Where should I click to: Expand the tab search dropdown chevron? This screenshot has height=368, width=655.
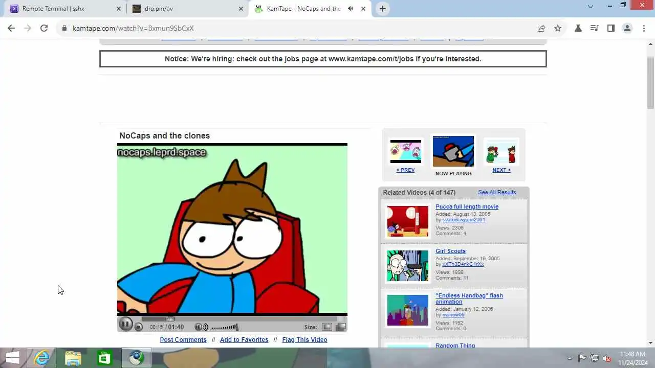(x=591, y=7)
